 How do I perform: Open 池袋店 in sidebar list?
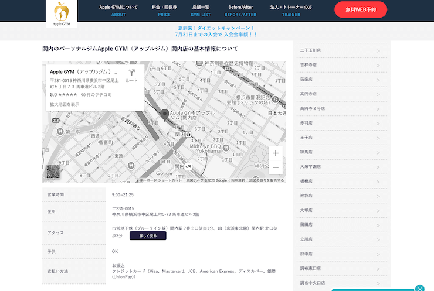[x=342, y=196]
